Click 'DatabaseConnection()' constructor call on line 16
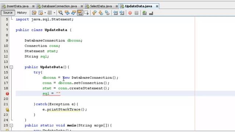This screenshot has height=132, width=235. pos(94,78)
